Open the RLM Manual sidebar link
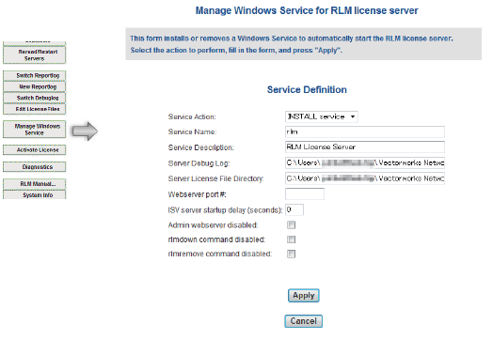 (34, 184)
